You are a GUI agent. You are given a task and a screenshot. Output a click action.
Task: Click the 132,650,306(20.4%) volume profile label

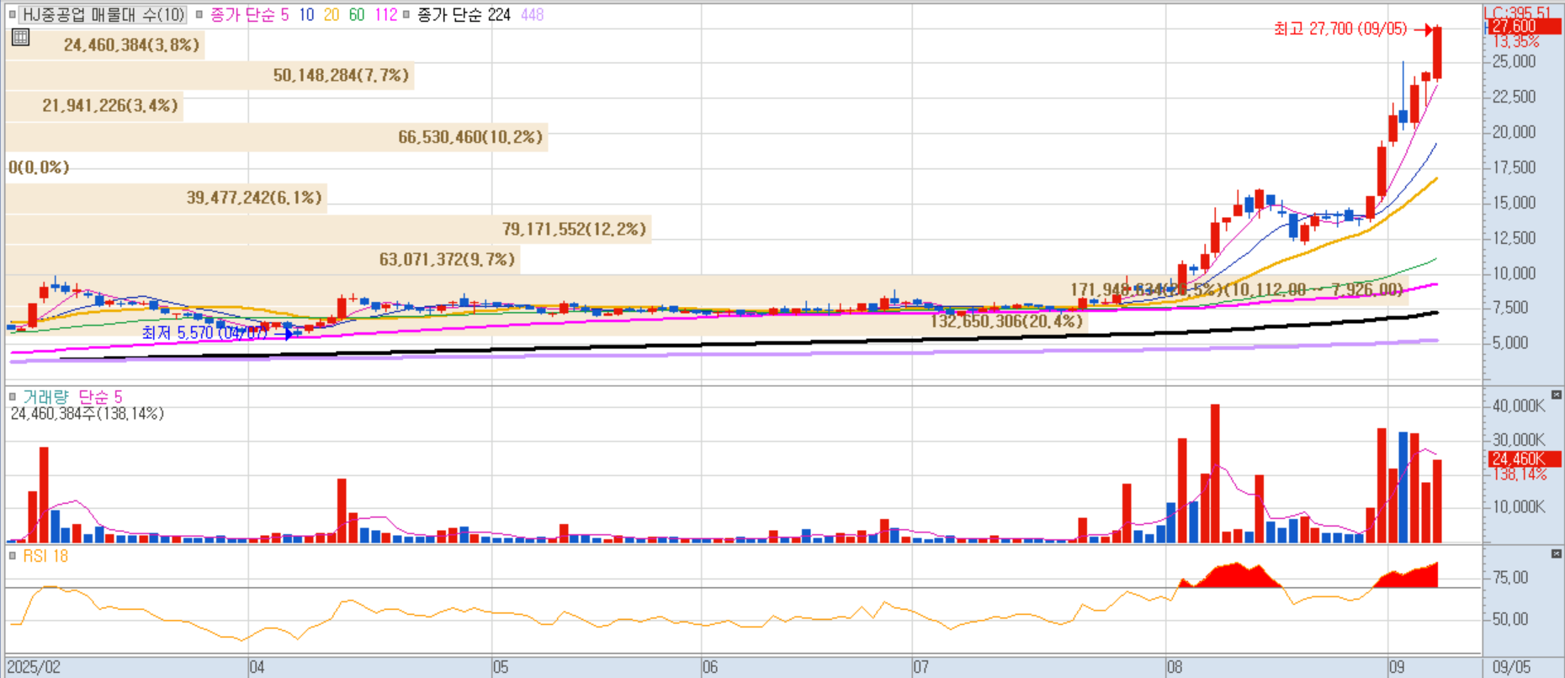tap(1006, 321)
